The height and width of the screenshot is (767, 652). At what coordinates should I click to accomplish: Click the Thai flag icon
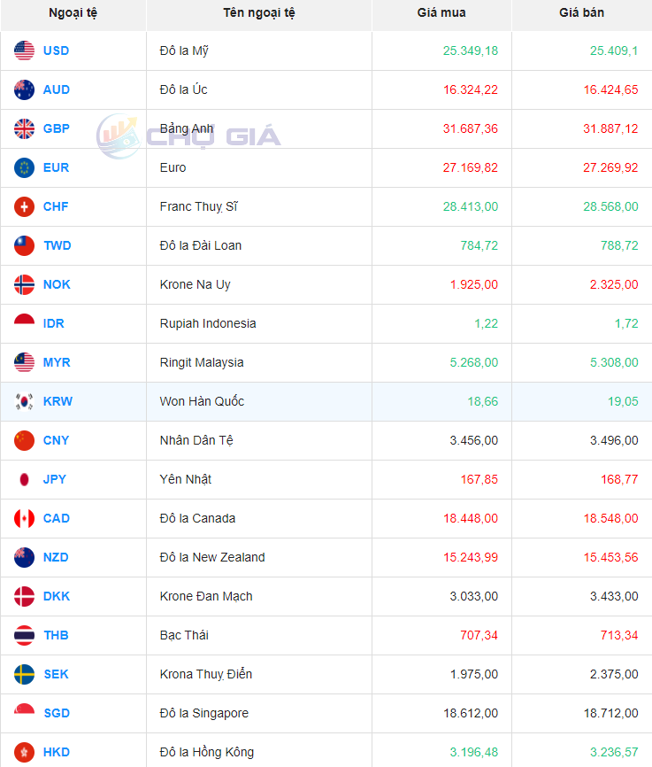pyautogui.click(x=24, y=635)
